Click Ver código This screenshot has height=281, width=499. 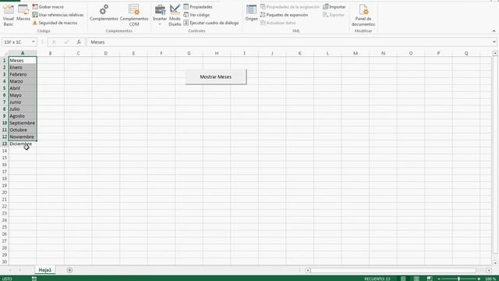(196, 15)
